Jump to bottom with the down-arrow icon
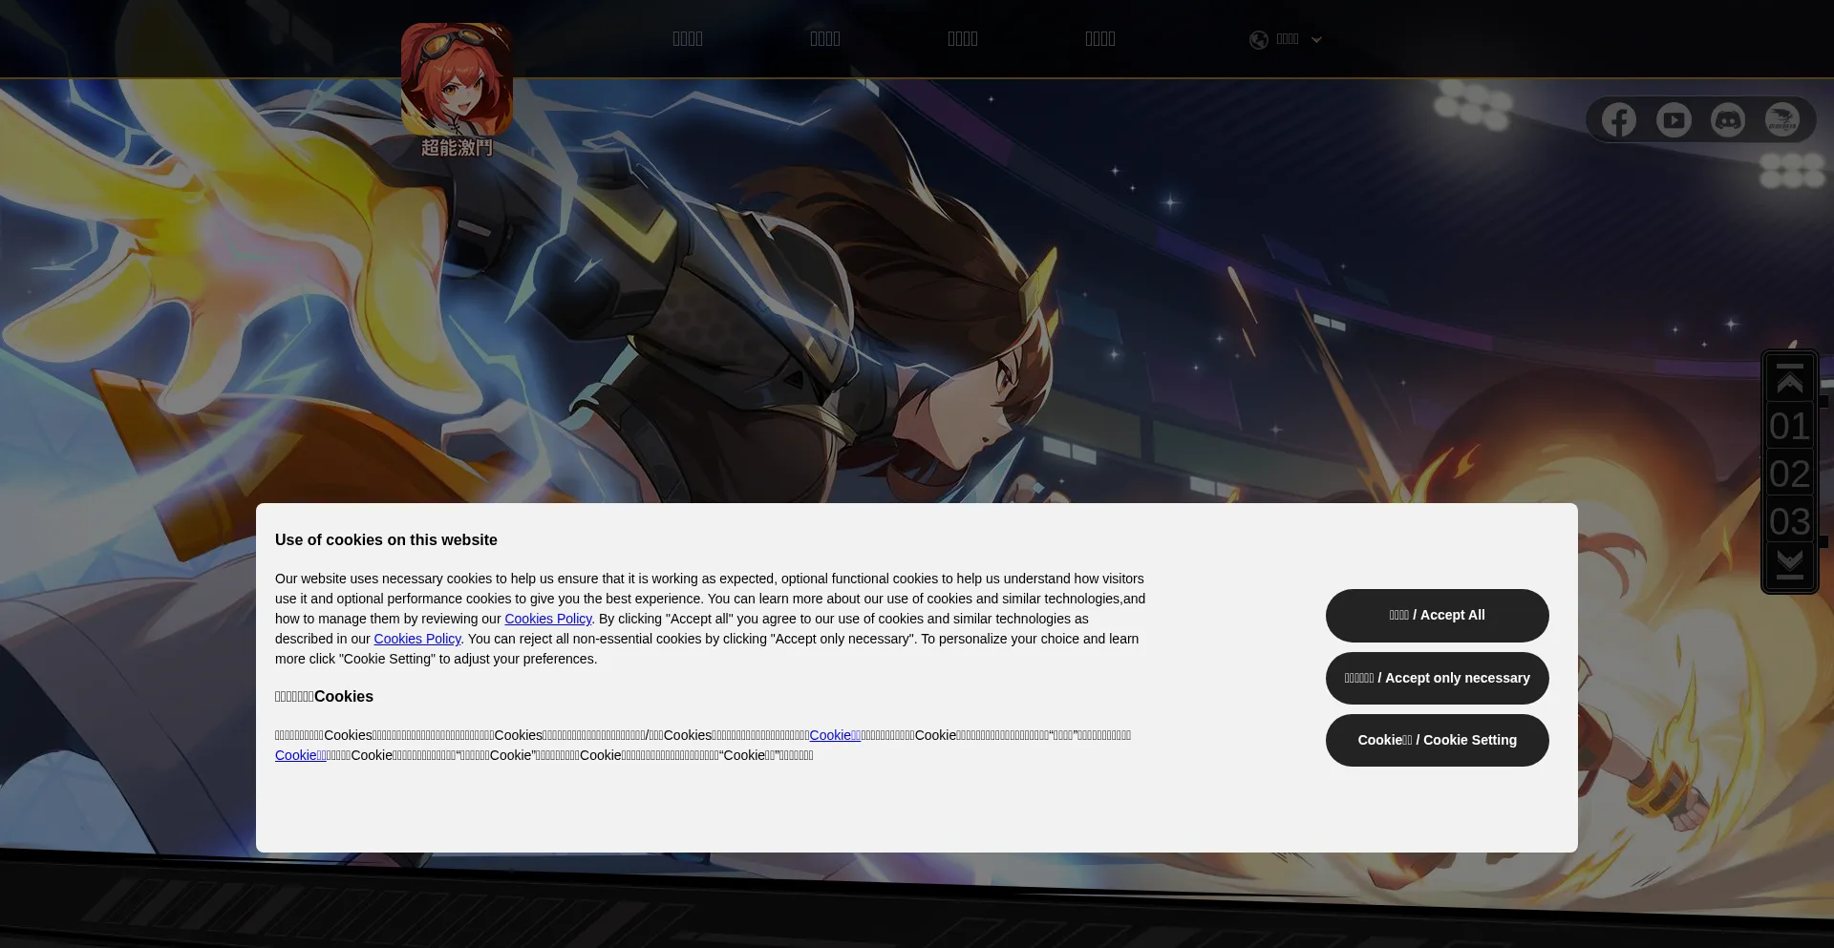 point(1790,563)
